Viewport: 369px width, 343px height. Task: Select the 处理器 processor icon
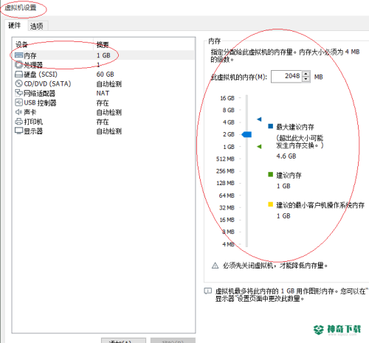tap(18, 65)
